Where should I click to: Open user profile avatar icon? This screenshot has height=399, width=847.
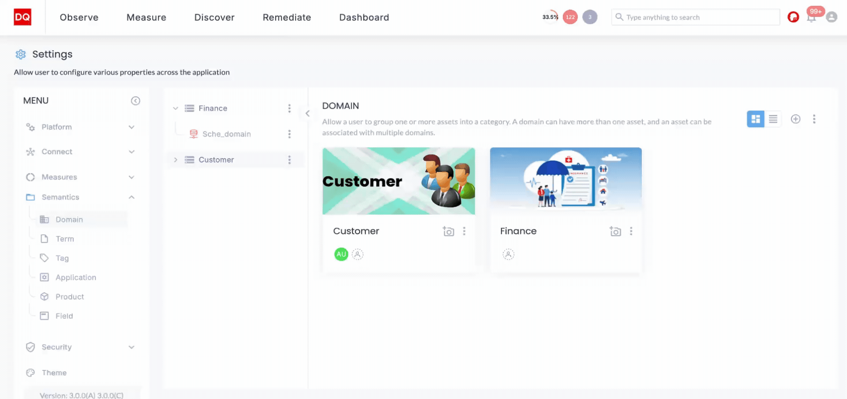pos(832,17)
